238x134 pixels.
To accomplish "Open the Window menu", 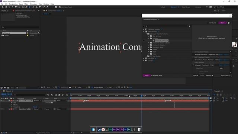I will [x=46, y=4].
